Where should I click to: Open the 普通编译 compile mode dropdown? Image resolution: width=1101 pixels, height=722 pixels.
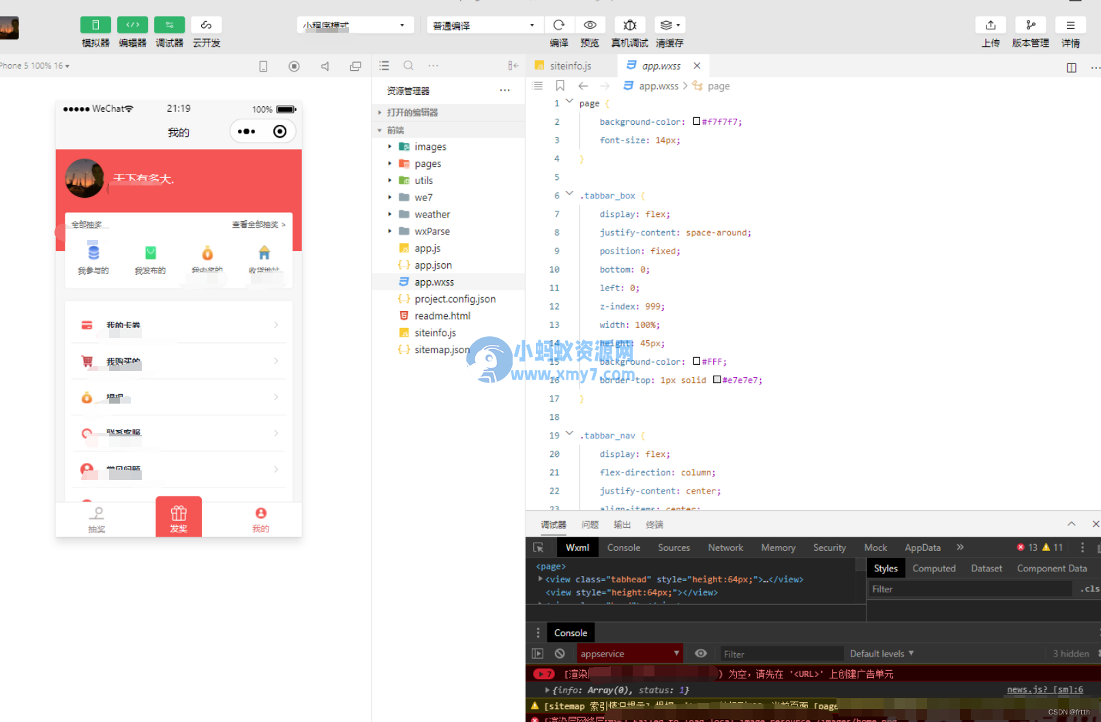coord(484,25)
